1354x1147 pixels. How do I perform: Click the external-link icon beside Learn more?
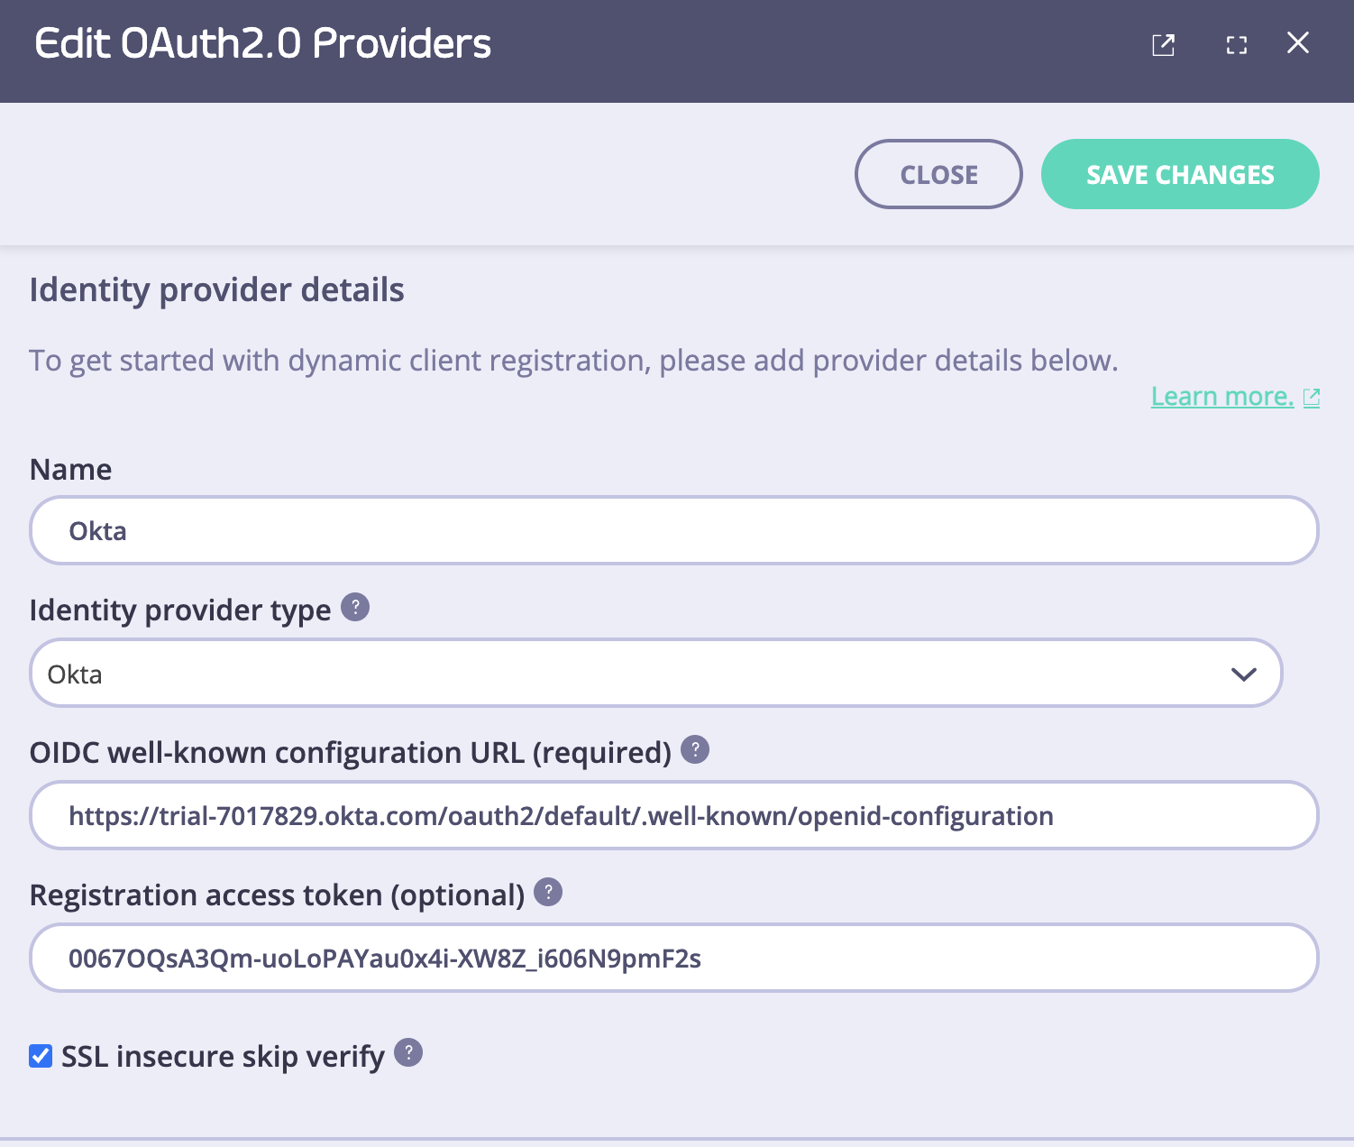tap(1312, 397)
